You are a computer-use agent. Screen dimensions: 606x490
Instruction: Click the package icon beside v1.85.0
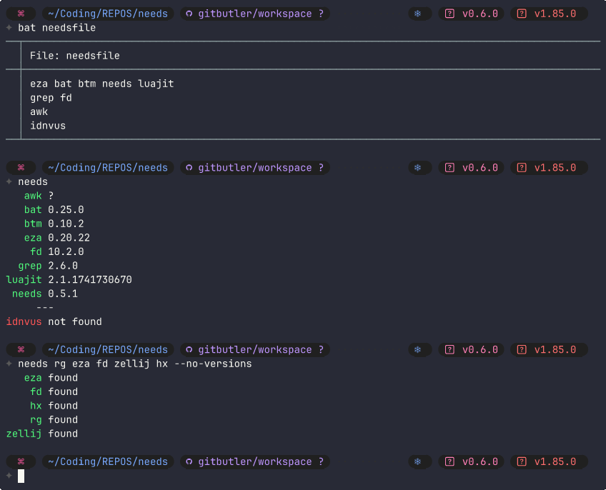[521, 13]
